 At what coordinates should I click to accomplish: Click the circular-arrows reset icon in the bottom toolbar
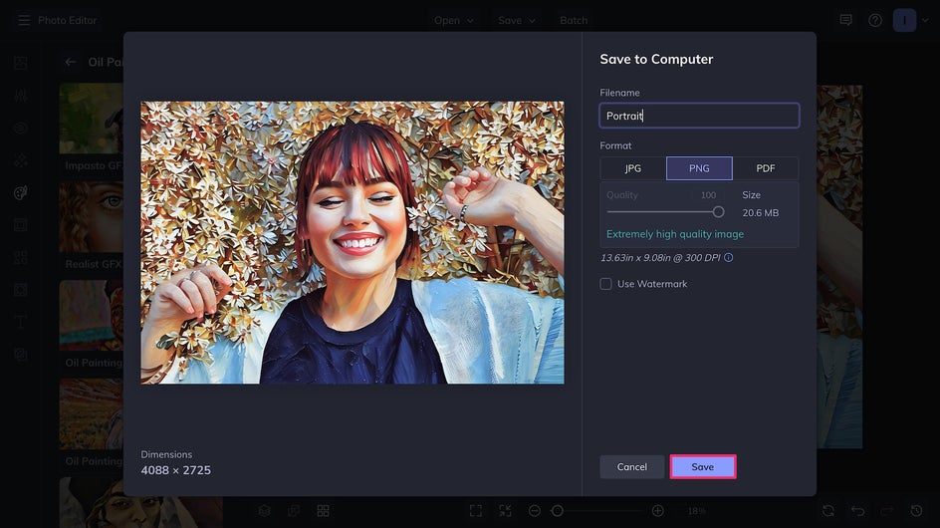(828, 511)
